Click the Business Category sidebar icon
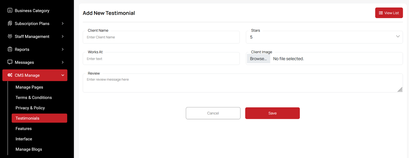The image size is (409, 158). 10,10
